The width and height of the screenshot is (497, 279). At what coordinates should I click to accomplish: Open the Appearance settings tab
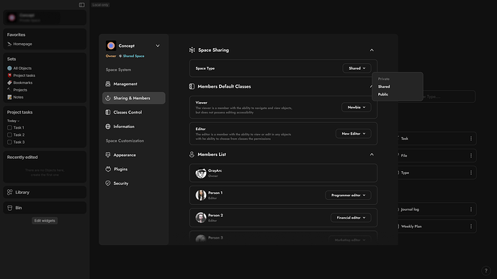pos(134,155)
